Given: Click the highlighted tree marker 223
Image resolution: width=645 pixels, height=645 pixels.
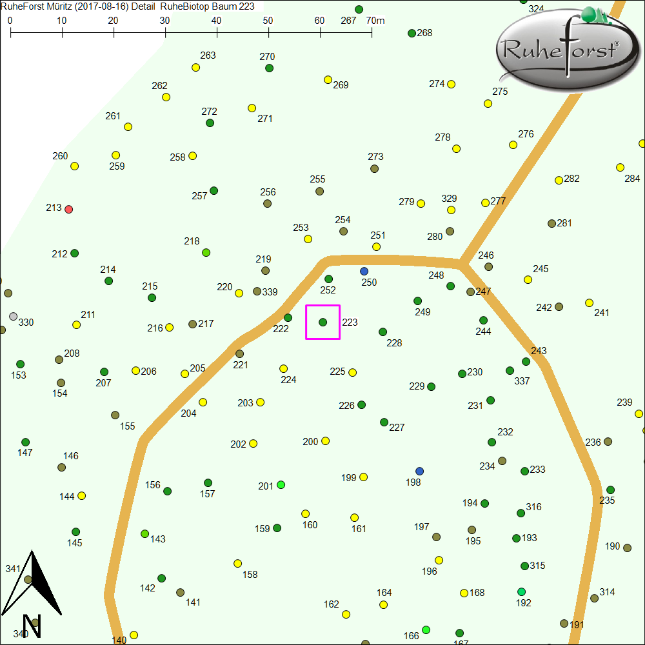Looking at the screenshot, I should 322,322.
